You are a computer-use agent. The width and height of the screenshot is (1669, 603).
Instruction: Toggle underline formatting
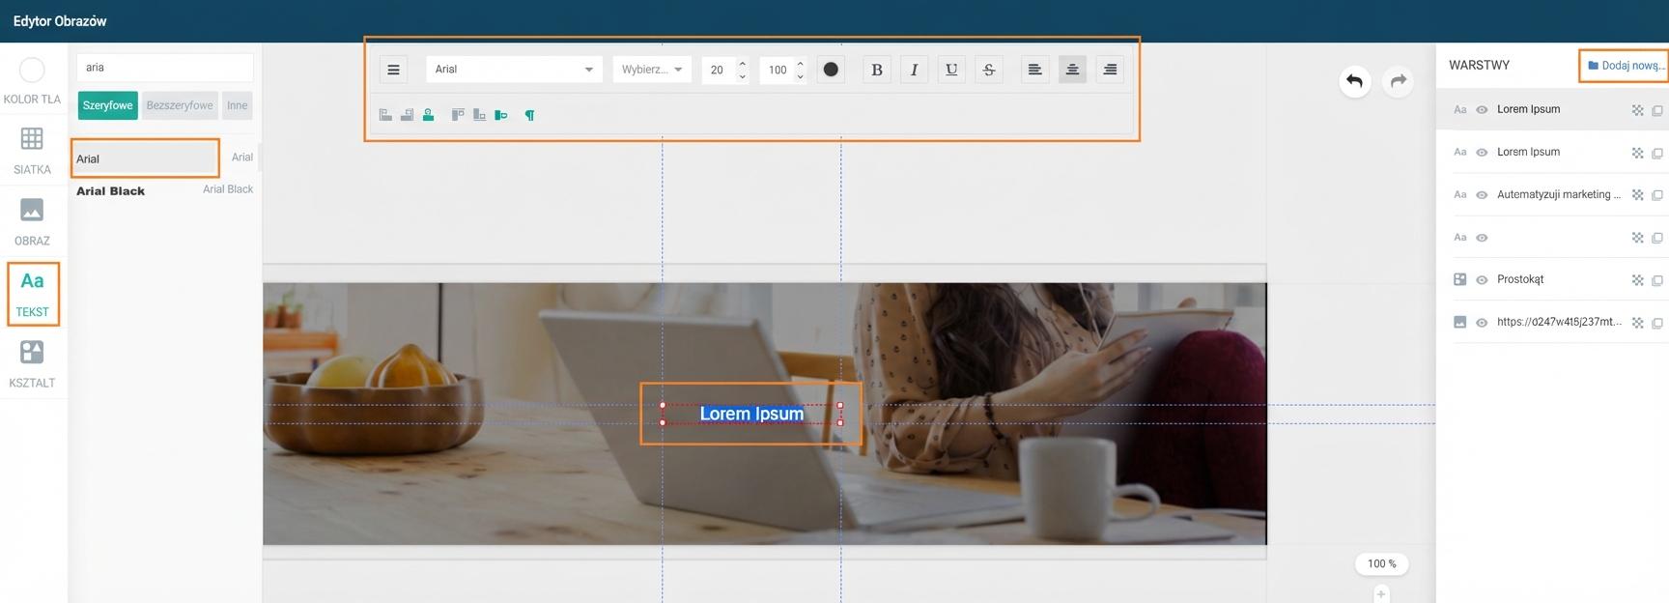[x=951, y=70]
